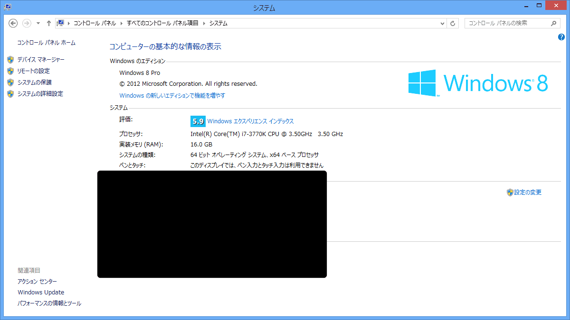Click 設定の変更 link
This screenshot has width=570, height=320.
point(528,192)
